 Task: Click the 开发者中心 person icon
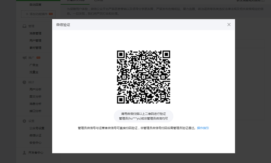click(x=24, y=153)
